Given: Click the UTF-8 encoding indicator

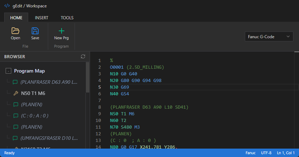Looking at the screenshot, I should tap(266, 153).
